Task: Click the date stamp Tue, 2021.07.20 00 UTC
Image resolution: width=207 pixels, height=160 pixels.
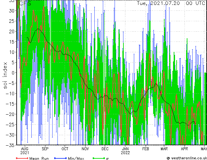Action: pos(171,3)
